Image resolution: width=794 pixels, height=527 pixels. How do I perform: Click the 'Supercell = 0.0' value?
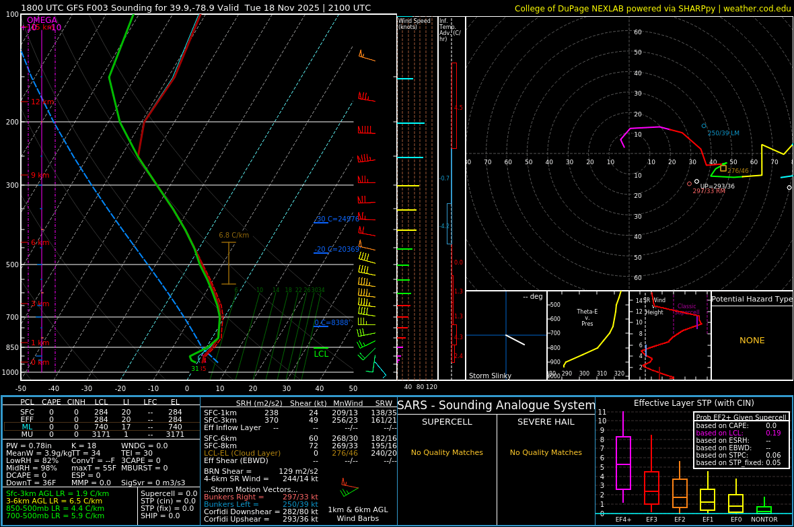pos(169,493)
